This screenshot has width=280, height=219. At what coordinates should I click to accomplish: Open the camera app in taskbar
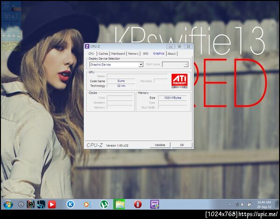coord(30,205)
